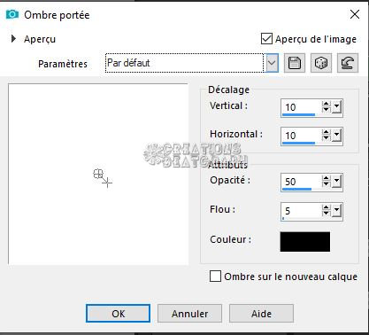369x335 pixels.
Task: Open the black Couleur swatch
Action: pos(305,242)
